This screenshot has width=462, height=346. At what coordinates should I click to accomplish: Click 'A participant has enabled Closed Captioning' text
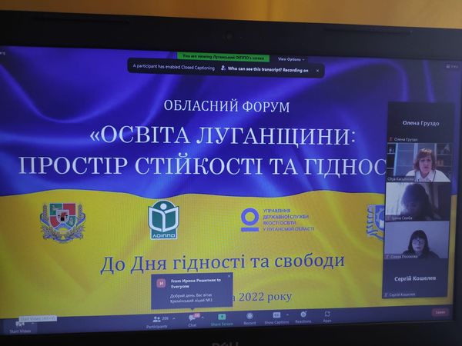(x=173, y=68)
